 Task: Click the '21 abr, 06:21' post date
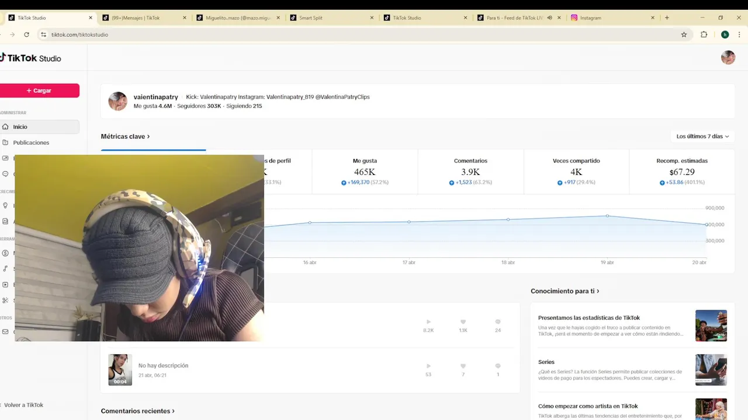point(153,375)
